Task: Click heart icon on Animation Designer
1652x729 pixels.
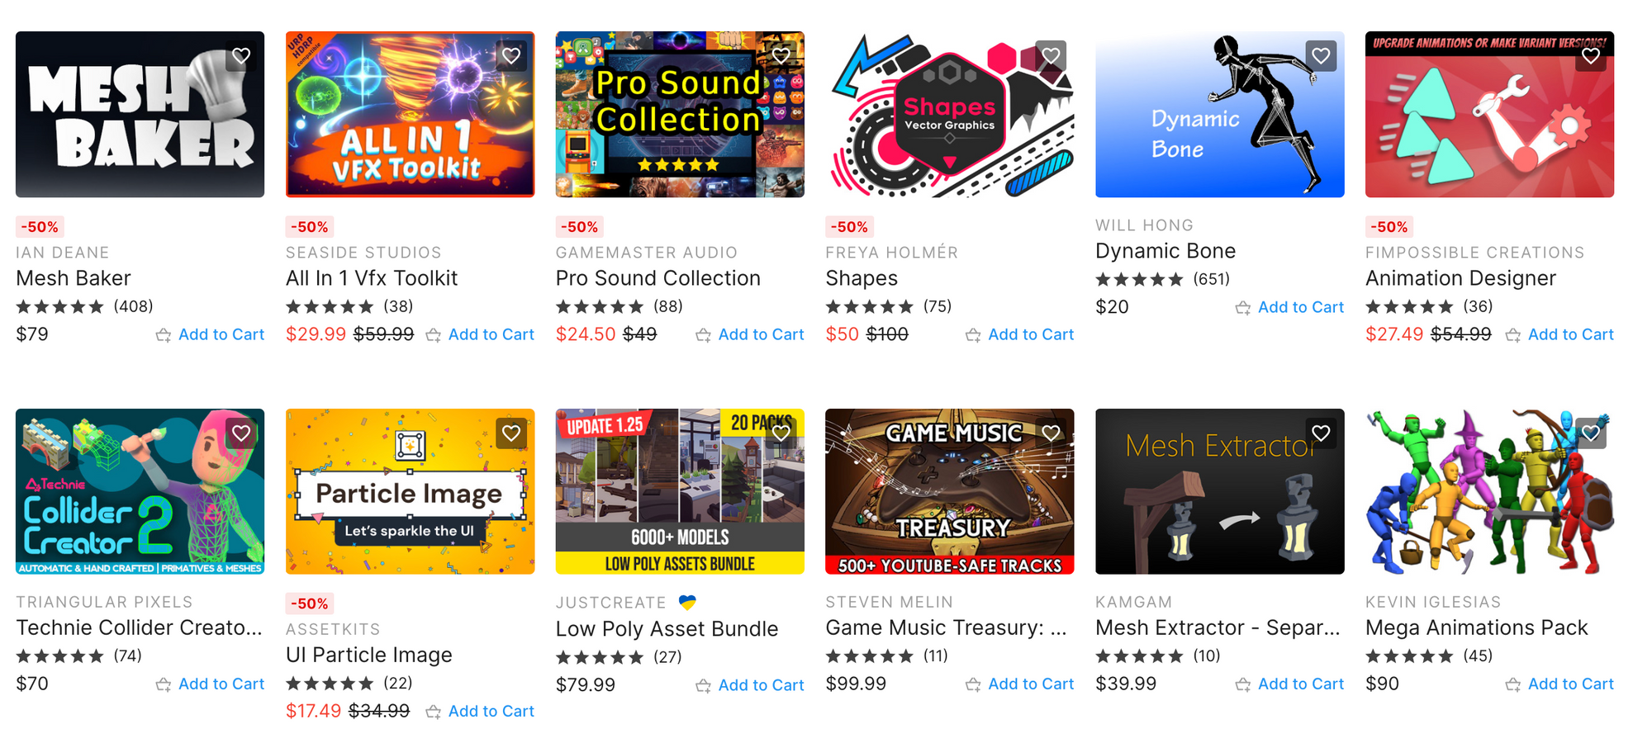Action: click(1591, 56)
